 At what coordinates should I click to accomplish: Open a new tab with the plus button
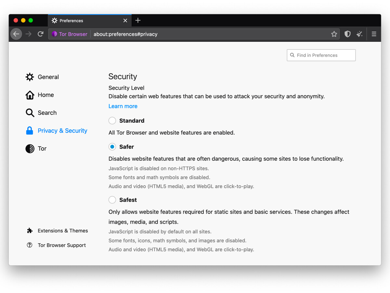138,21
